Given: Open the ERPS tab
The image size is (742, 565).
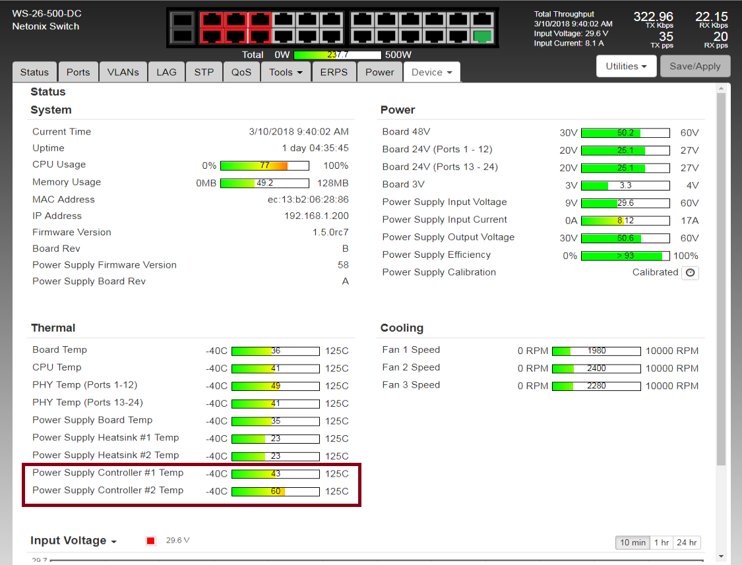Looking at the screenshot, I should click(334, 73).
